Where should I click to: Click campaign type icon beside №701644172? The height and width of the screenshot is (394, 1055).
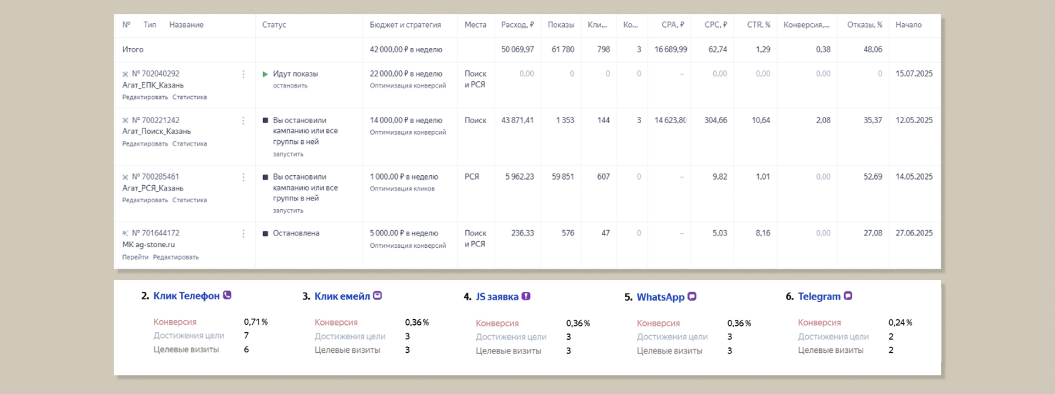(125, 234)
